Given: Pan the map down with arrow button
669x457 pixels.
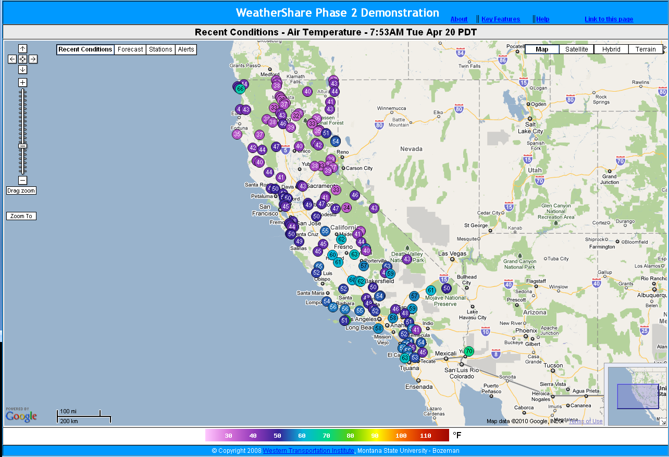Looking at the screenshot, I should pos(22,69).
